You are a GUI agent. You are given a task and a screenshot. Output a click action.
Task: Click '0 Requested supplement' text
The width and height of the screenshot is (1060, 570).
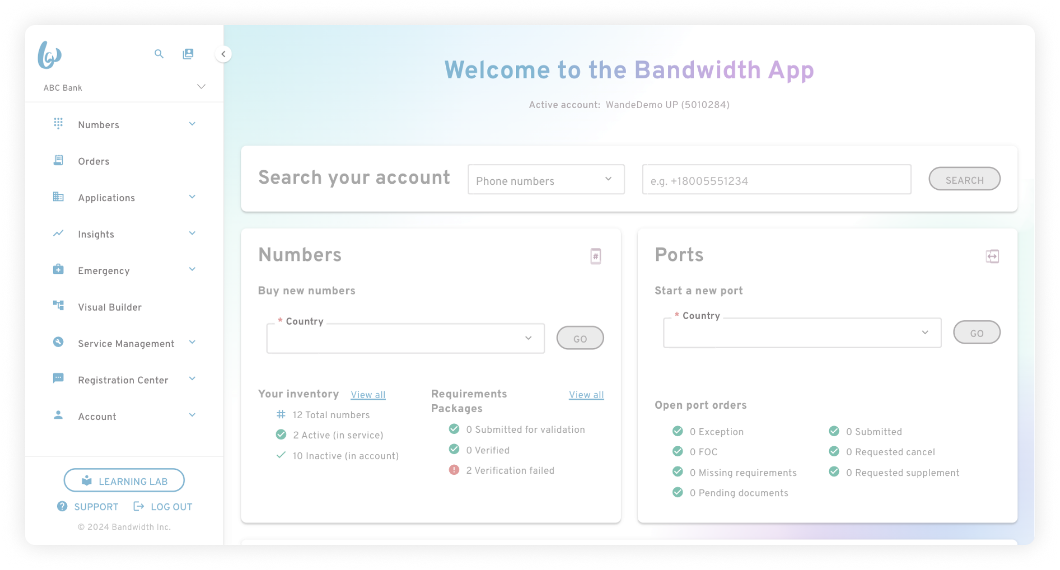(903, 472)
